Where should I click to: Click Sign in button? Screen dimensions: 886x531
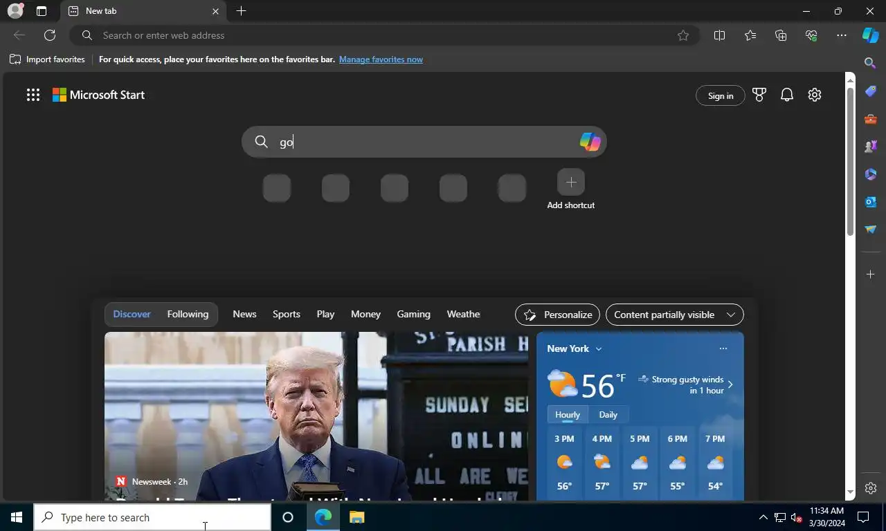click(721, 95)
